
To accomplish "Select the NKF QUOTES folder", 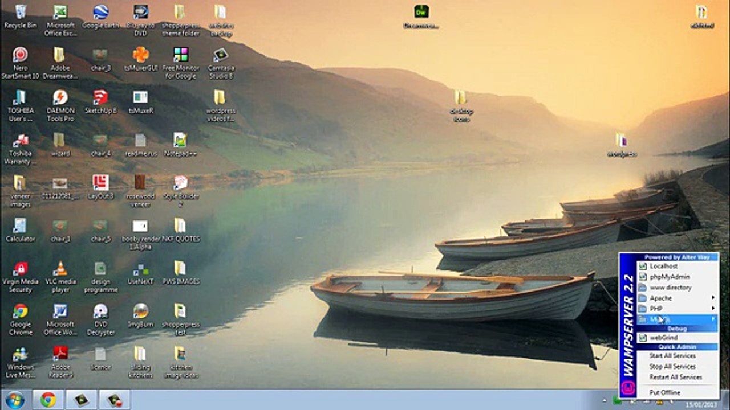I will coord(180,230).
